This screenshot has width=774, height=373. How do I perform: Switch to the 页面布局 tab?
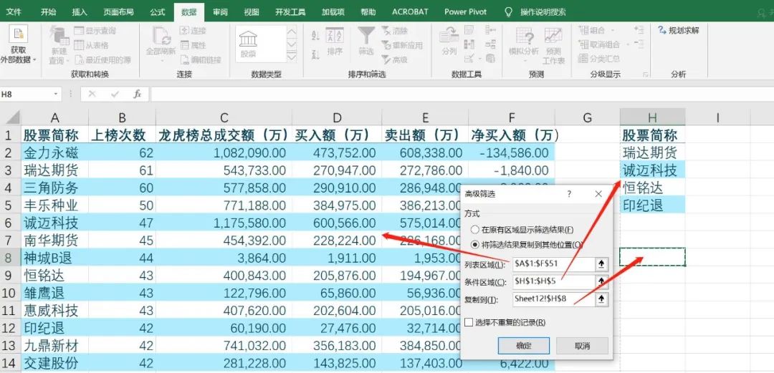pos(118,12)
